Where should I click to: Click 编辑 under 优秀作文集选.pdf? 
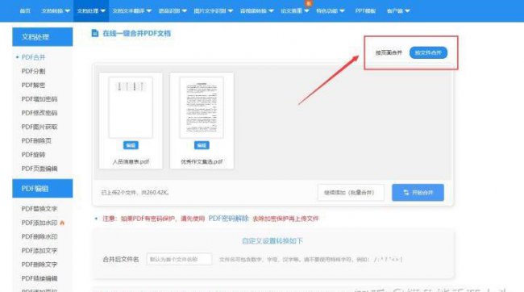tap(202, 145)
